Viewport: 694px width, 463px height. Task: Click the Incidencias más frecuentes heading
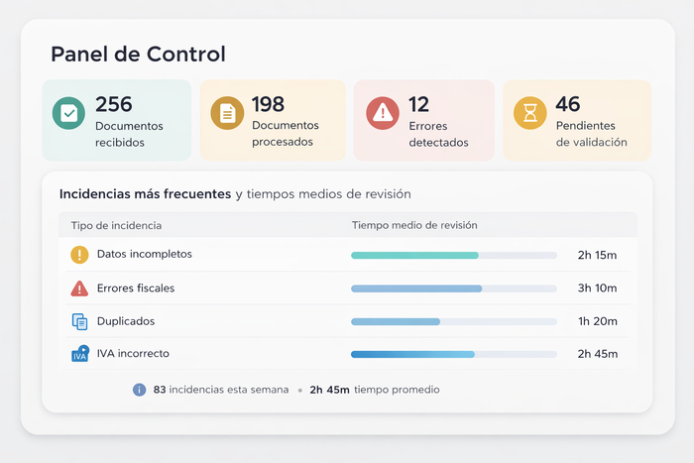(x=145, y=194)
